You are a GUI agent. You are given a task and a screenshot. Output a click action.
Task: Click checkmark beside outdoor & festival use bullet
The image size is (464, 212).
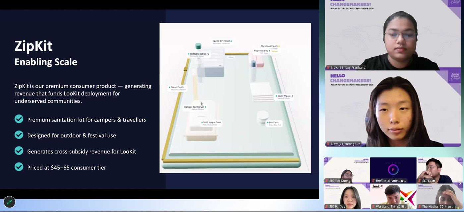pos(19,135)
